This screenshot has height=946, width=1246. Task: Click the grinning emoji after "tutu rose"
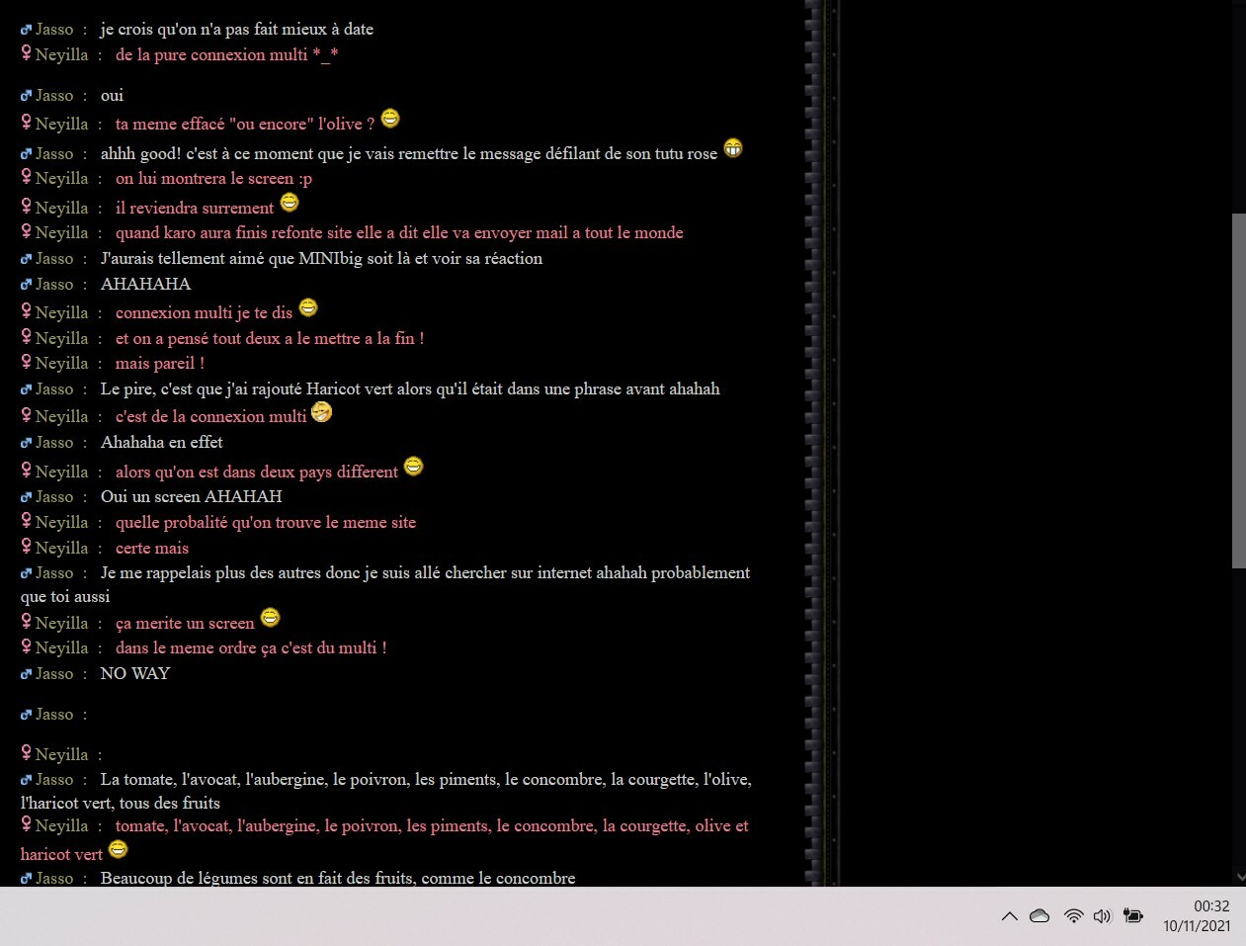pyautogui.click(x=733, y=148)
